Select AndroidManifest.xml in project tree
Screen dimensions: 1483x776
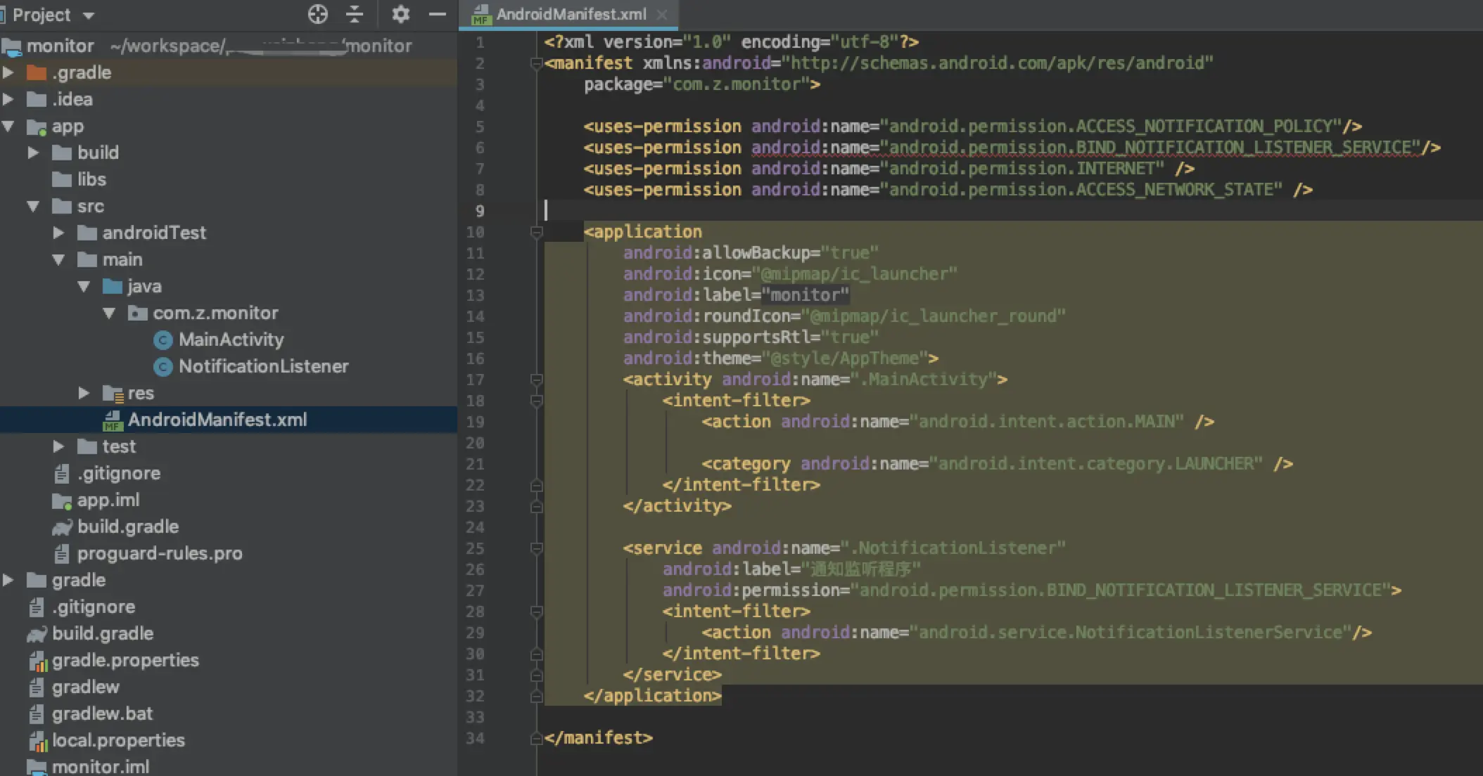[217, 420]
